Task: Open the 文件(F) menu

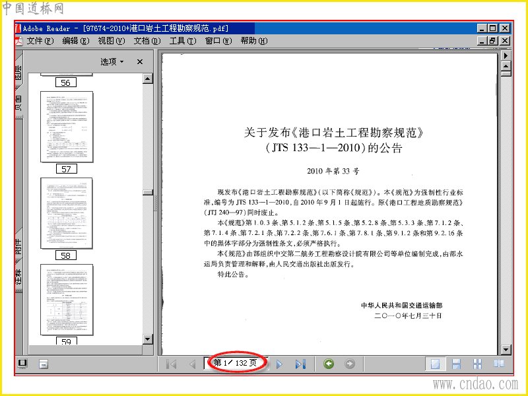Action: [x=40, y=41]
